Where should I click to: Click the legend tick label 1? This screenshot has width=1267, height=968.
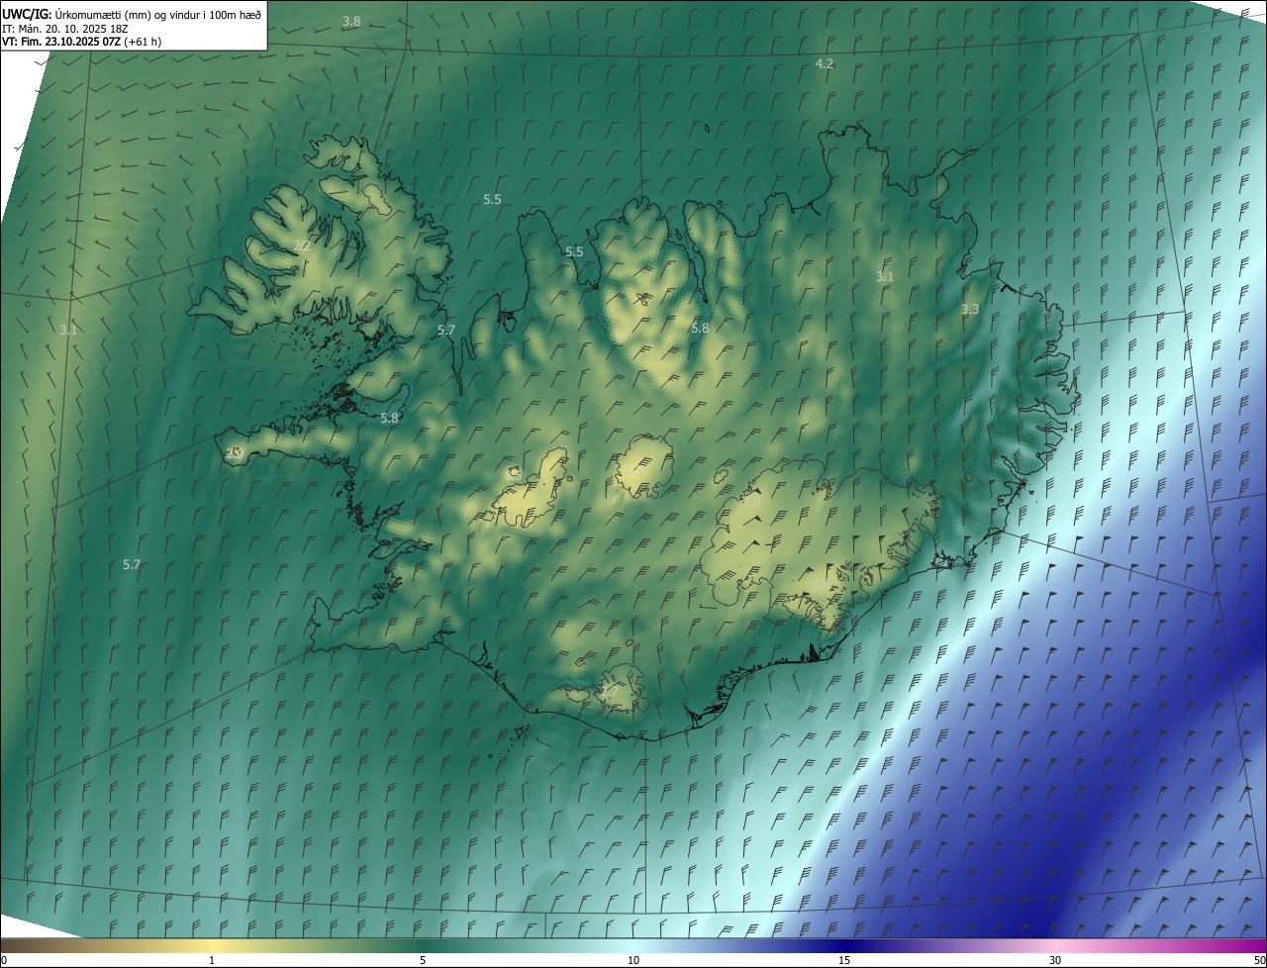coord(212,960)
